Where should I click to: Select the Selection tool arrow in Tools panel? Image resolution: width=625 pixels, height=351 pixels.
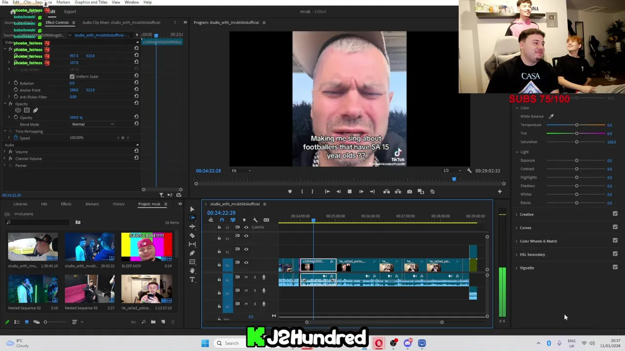pyautogui.click(x=192, y=209)
